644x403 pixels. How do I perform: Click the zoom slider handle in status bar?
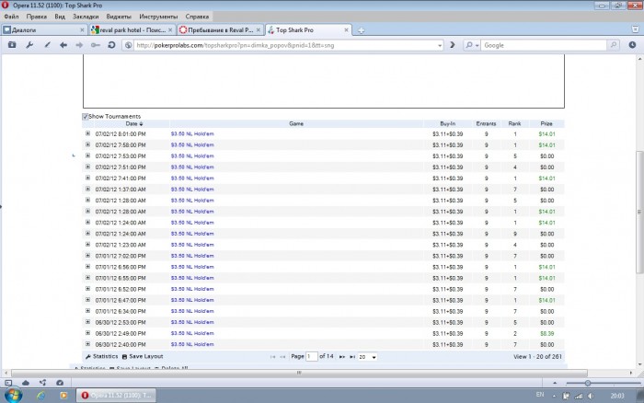coord(588,383)
